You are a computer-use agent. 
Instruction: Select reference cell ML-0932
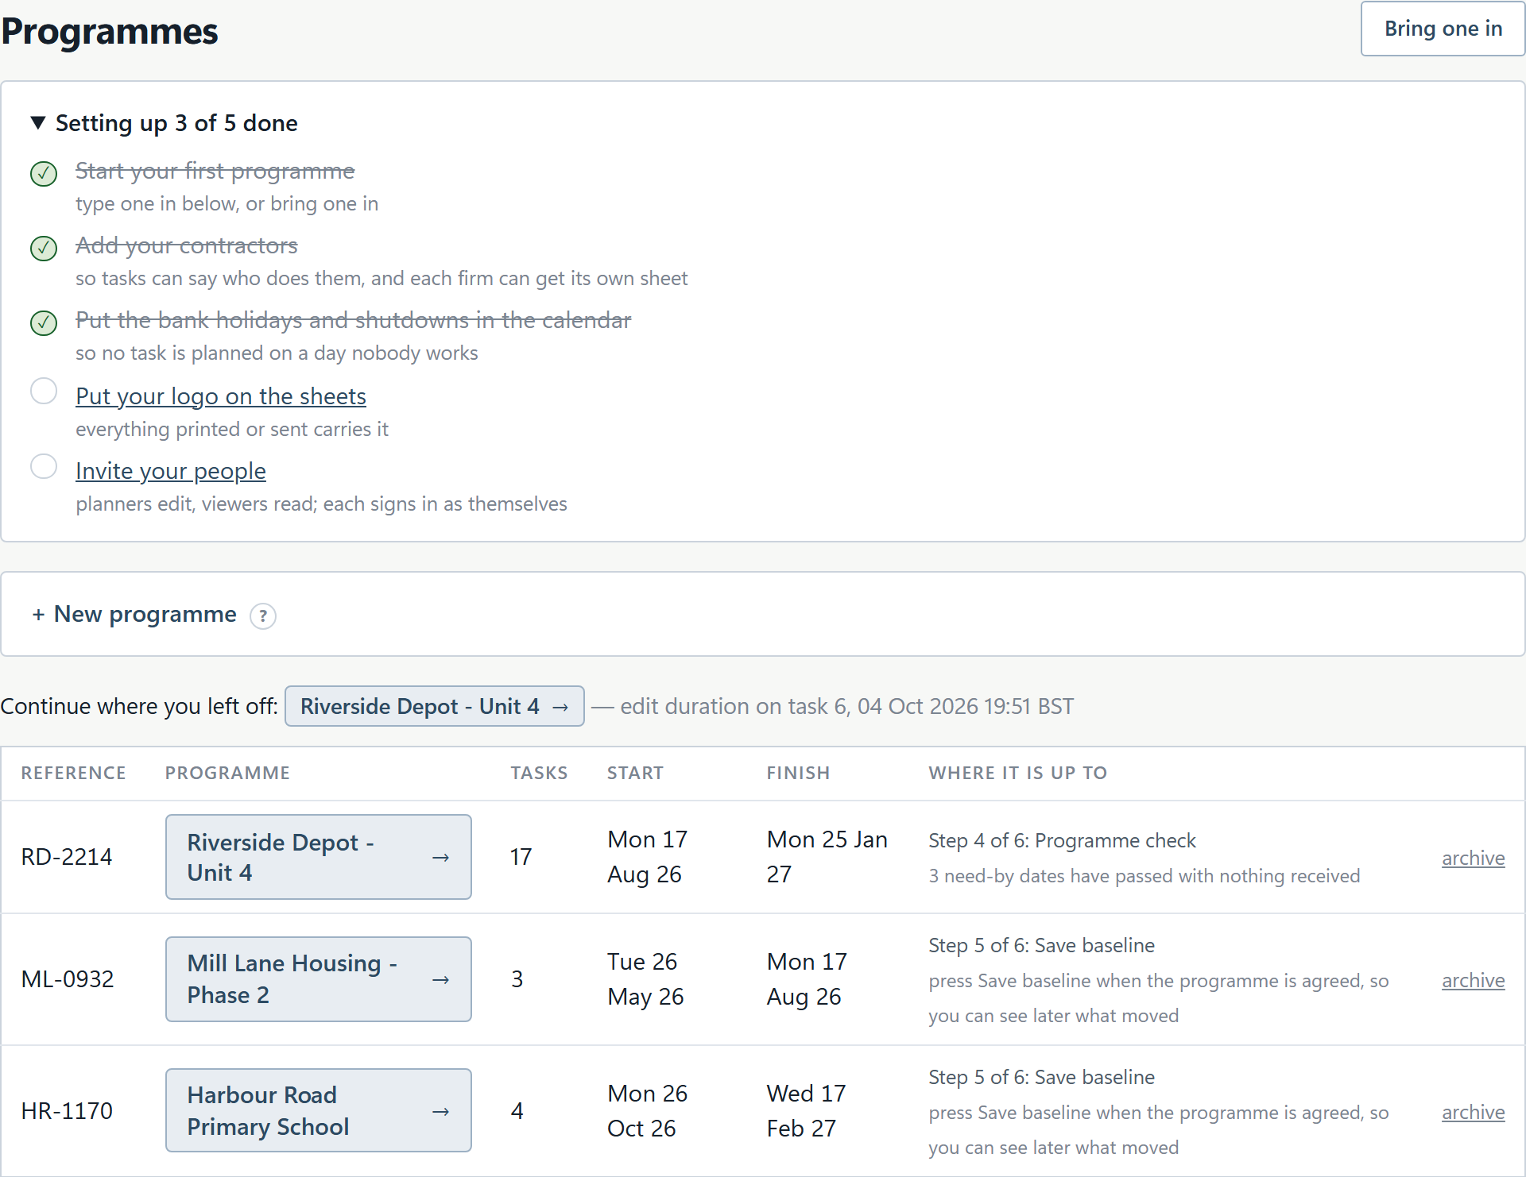click(x=68, y=979)
